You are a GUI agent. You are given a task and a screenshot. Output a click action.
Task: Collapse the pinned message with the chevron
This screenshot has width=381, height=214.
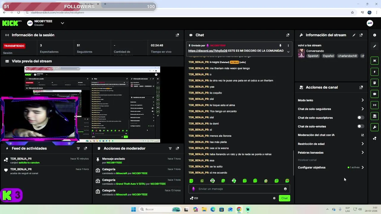[288, 51]
